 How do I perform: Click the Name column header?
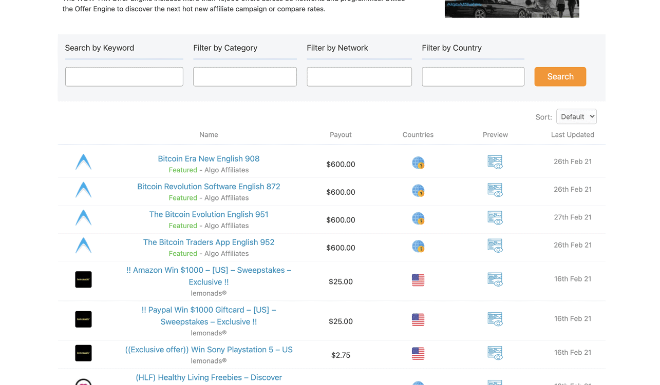[x=209, y=135]
